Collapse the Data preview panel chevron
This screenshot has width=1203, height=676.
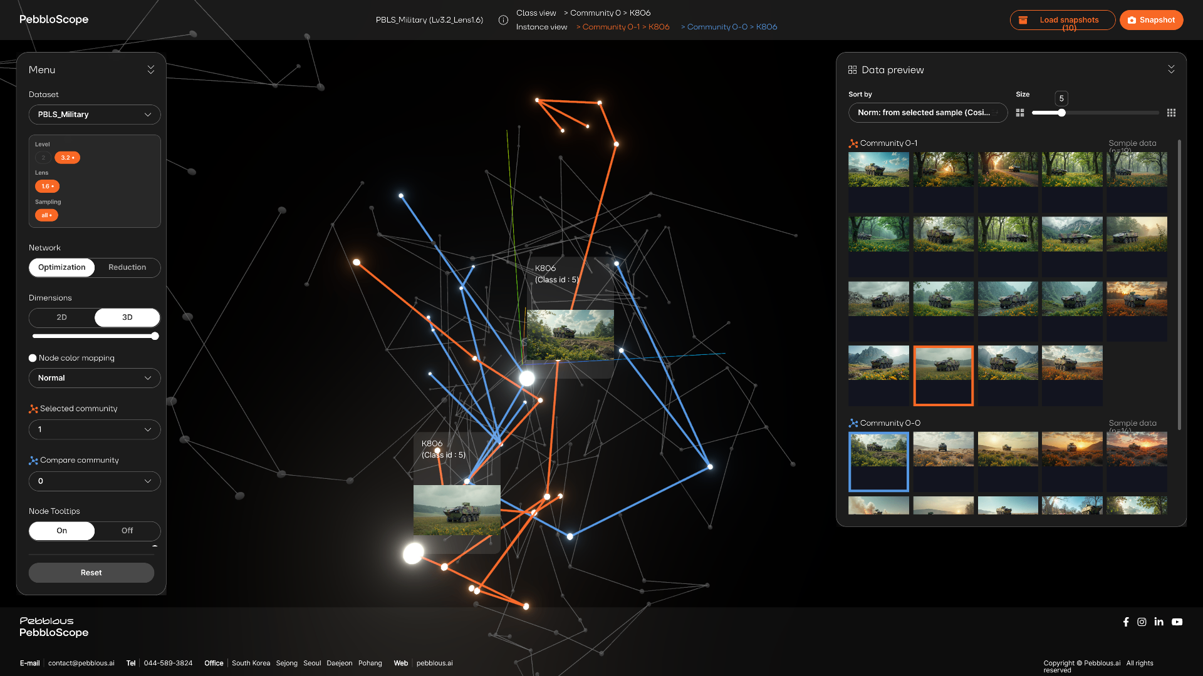tap(1171, 69)
